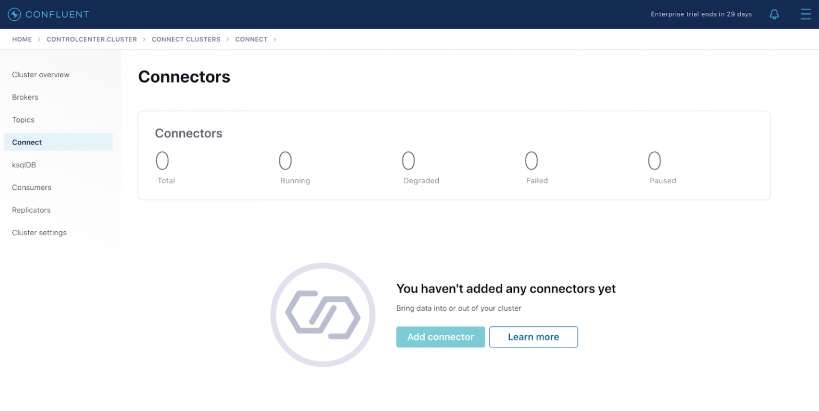Select Connect sidebar item

(27, 142)
